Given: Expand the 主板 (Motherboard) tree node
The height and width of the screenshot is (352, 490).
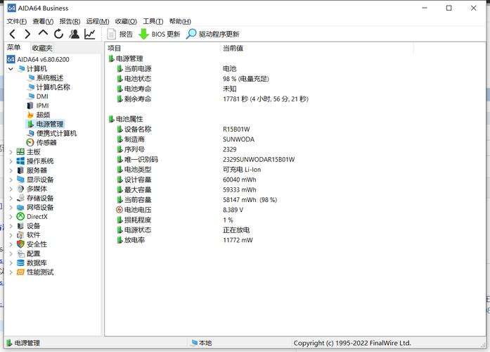Looking at the screenshot, I should coord(11,152).
